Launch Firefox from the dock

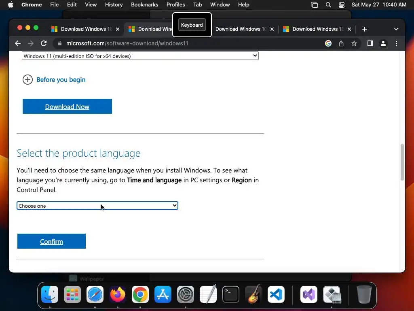click(118, 294)
